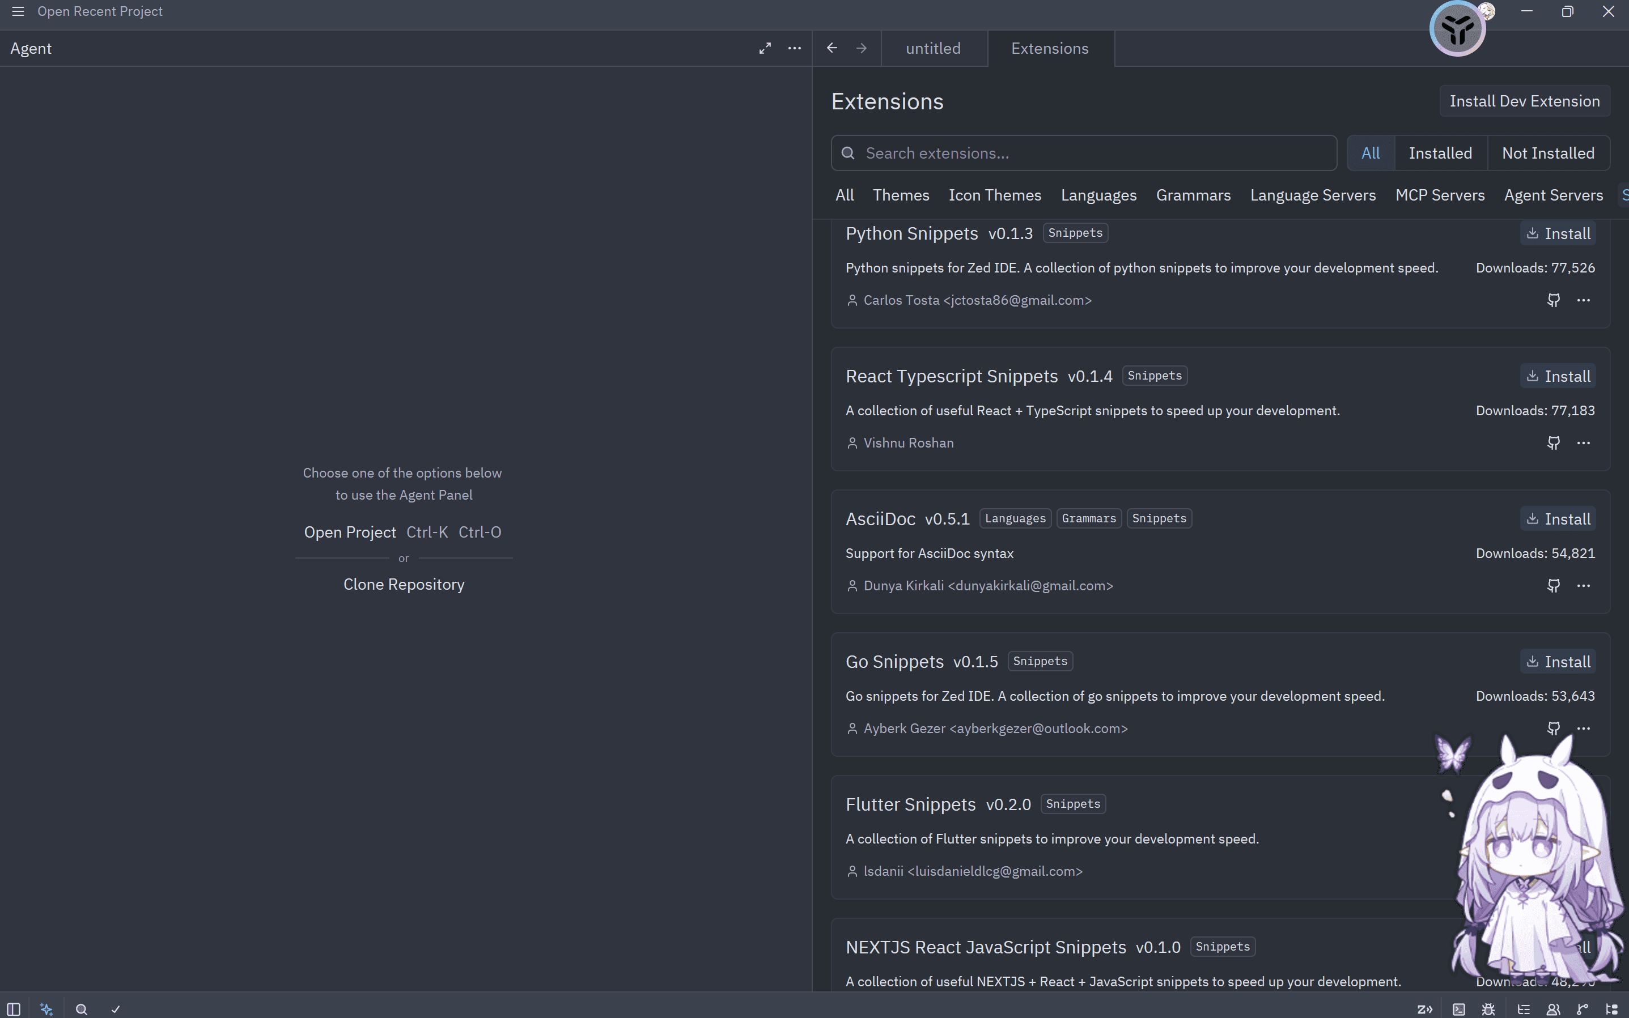The width and height of the screenshot is (1629, 1018).
Task: Open more options for React Typescript Snippets
Action: click(x=1583, y=443)
